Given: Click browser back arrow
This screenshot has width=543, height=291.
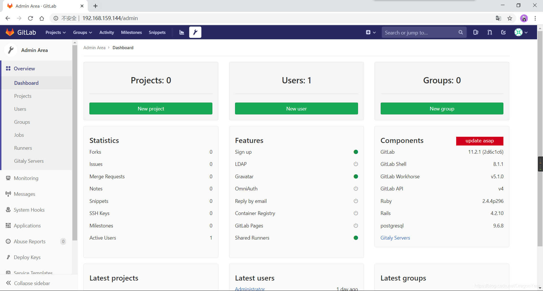Looking at the screenshot, I should 8,18.
